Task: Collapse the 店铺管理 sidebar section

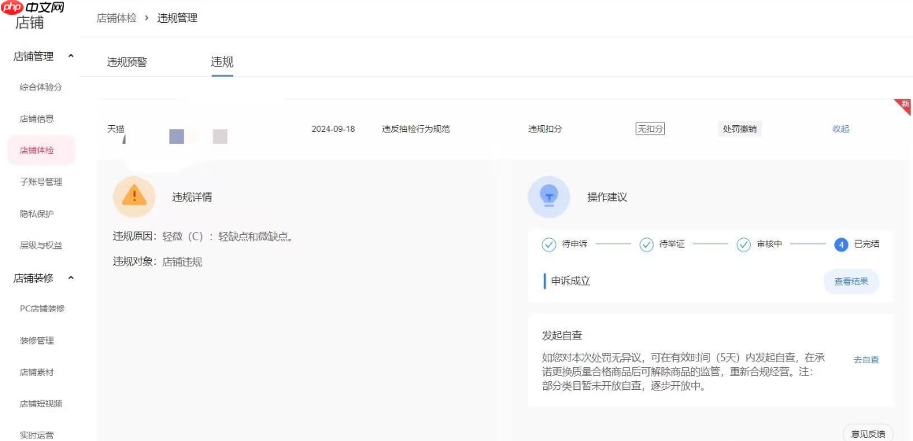Action: pyautogui.click(x=71, y=57)
